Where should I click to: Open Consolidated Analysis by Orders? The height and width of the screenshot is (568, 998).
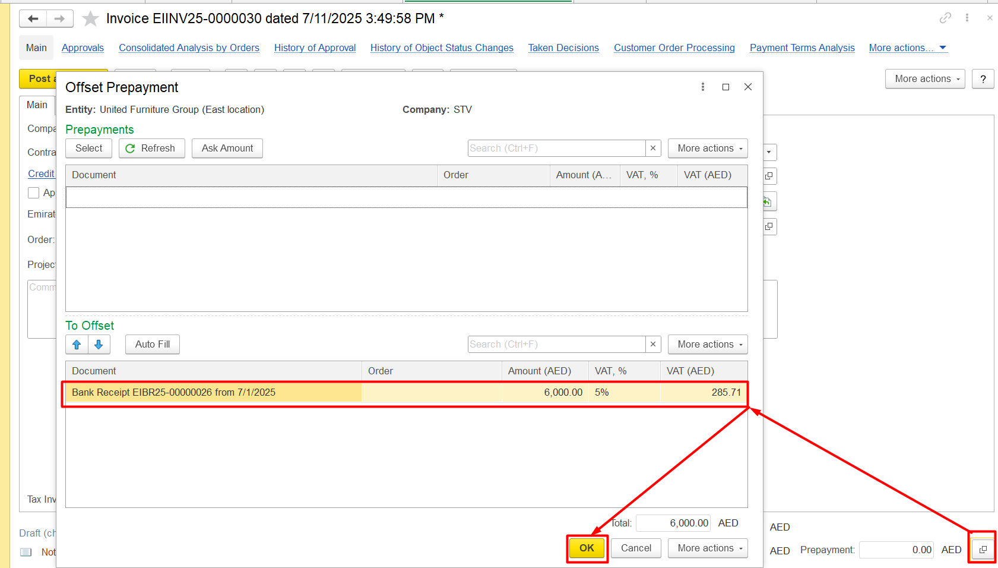click(189, 48)
